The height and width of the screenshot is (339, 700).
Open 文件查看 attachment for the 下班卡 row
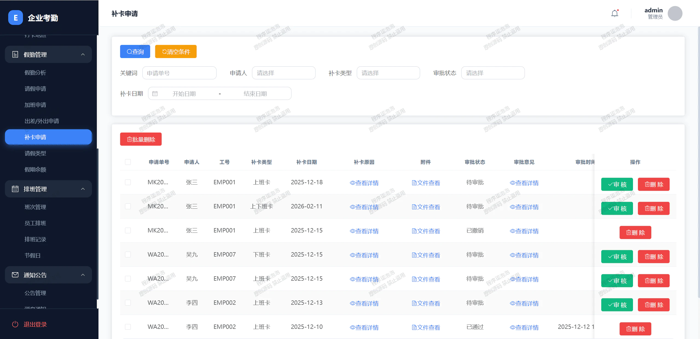(x=426, y=255)
